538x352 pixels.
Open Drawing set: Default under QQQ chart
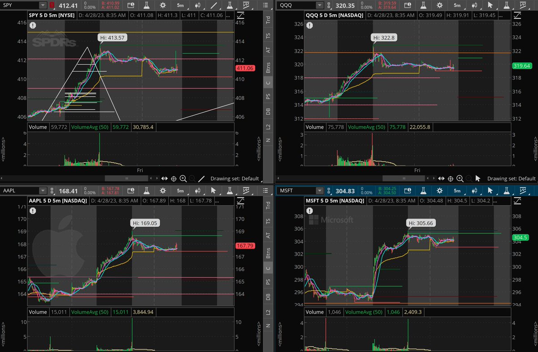pos(512,178)
